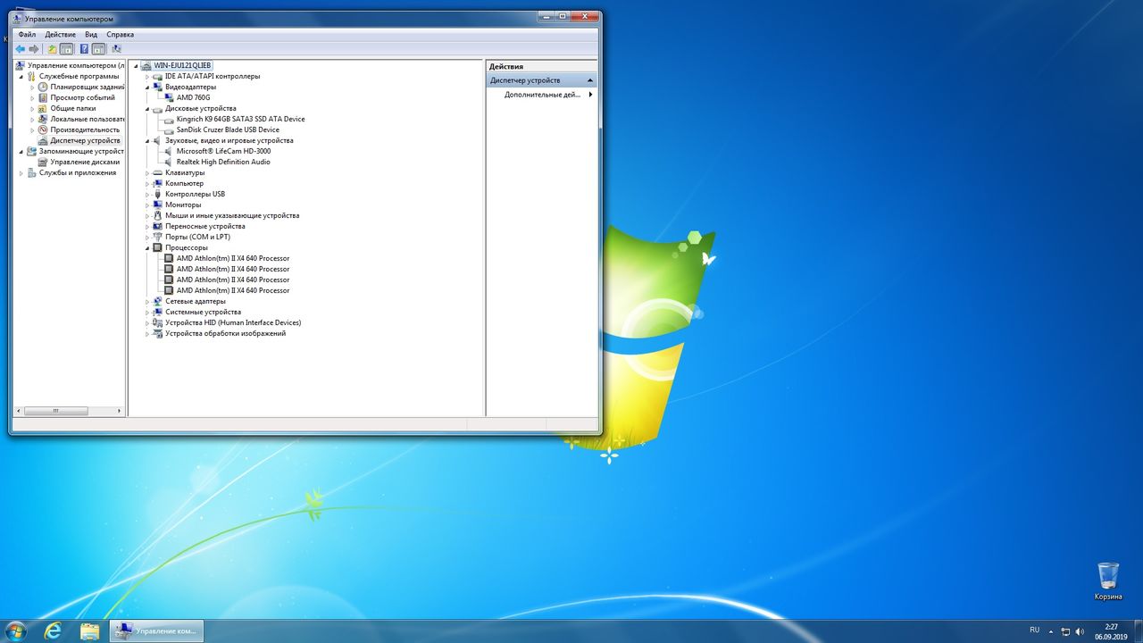This screenshot has width=1143, height=643.
Task: Select Kingrich K9 64GB SATA3 SSD device
Action: 240,119
